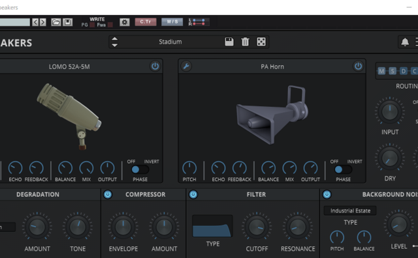Viewport: 418px width, 258px height.
Task: Click the microphone OUTPUT knob
Action: click(107, 168)
